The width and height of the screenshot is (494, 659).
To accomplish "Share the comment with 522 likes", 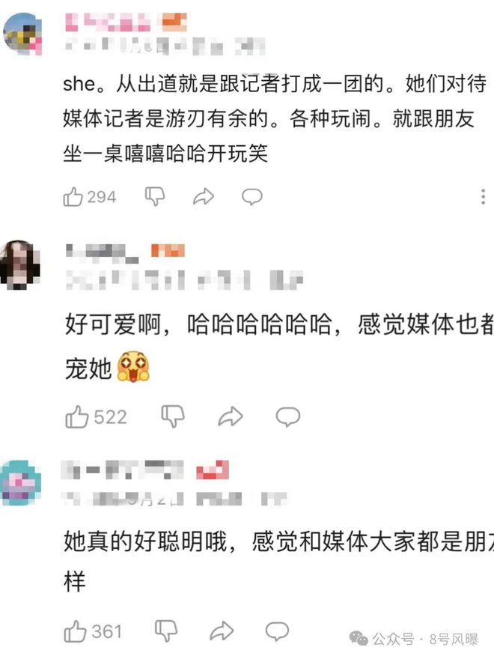I will pos(231,417).
